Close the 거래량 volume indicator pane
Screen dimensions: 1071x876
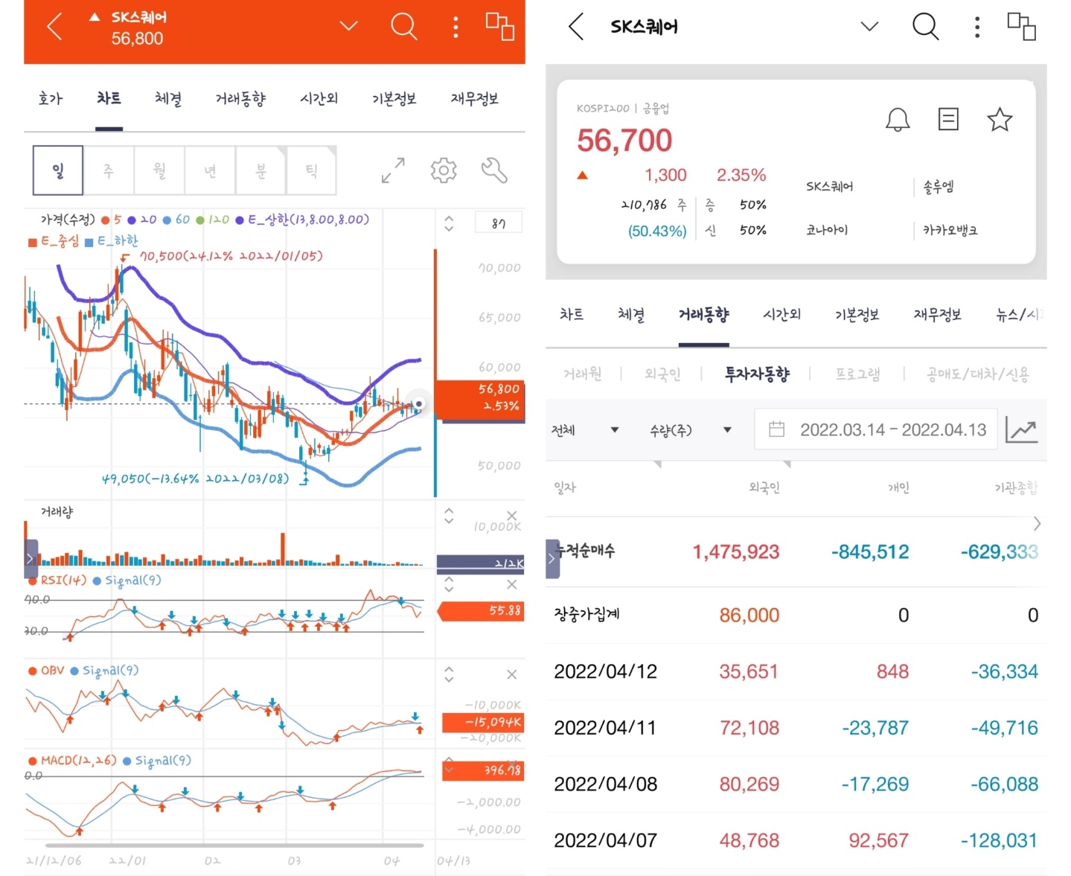coord(511,516)
